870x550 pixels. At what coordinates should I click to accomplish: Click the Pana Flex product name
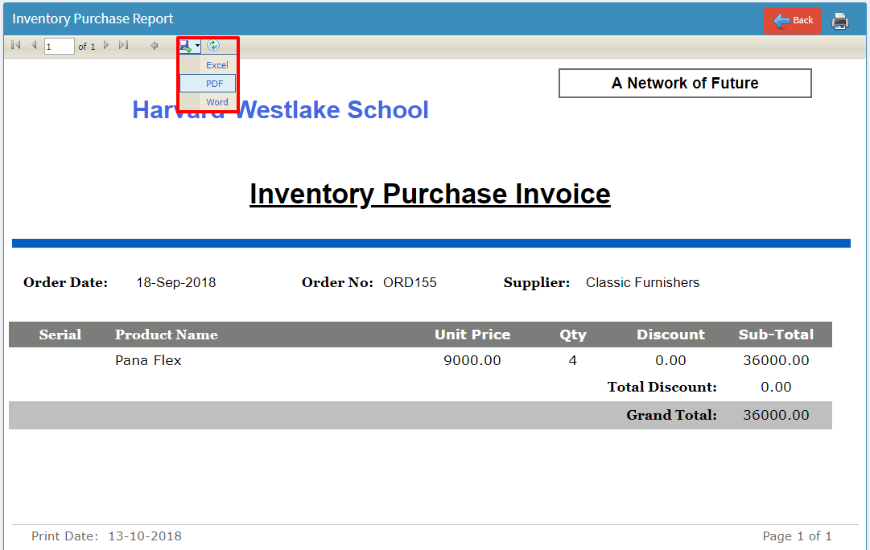point(148,360)
